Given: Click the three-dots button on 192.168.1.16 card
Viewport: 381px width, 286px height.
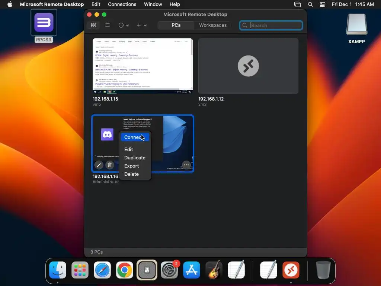Looking at the screenshot, I should tap(186, 165).
